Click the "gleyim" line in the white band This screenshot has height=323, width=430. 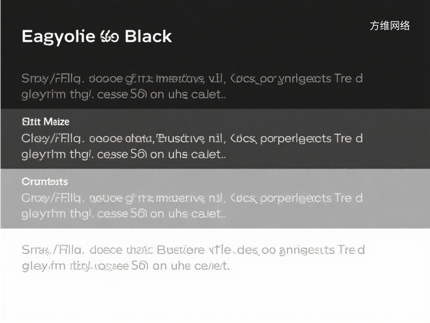(x=125, y=266)
